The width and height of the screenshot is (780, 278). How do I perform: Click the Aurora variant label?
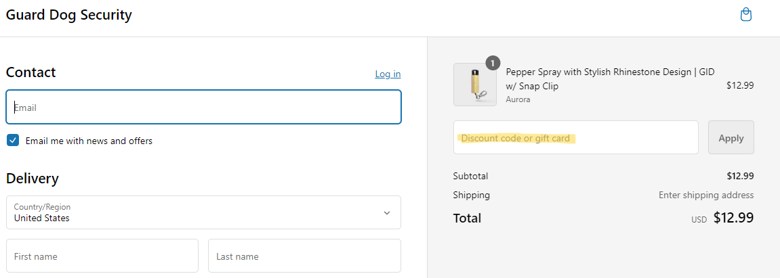518,99
